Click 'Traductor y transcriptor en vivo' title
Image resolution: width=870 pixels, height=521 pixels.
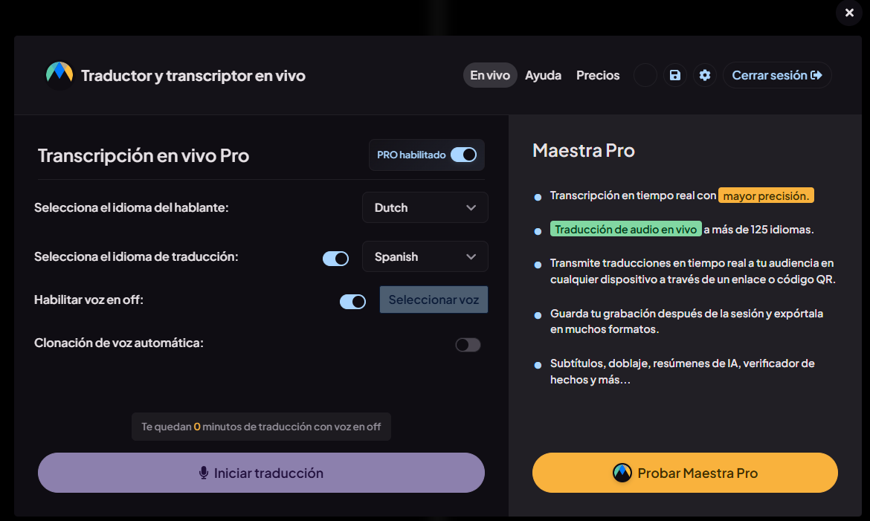point(193,76)
